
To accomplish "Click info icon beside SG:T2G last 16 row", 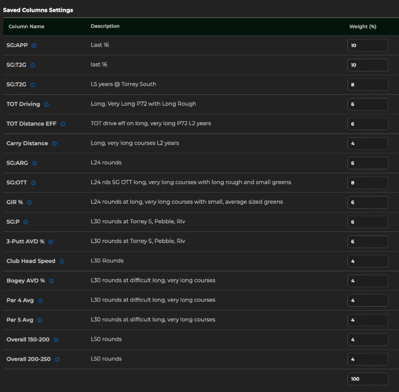I will click(33, 65).
